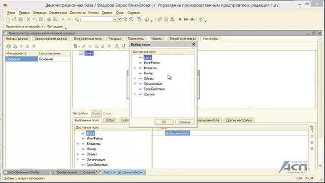Click the Copy icon in main toolbar
Viewport: 325px width, 183px height.
click(x=35, y=19)
